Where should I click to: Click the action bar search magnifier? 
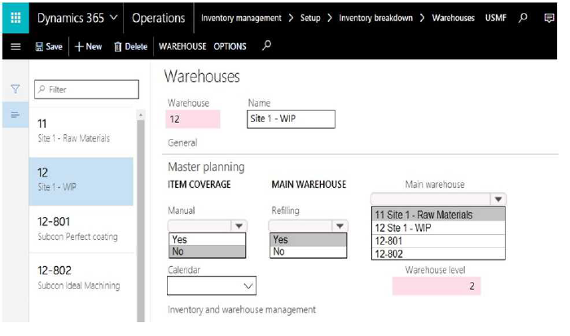(266, 46)
